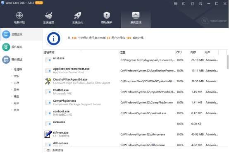Open the 网卡 hardware item
Screen dimensions: 229x153
[x=17, y=103]
